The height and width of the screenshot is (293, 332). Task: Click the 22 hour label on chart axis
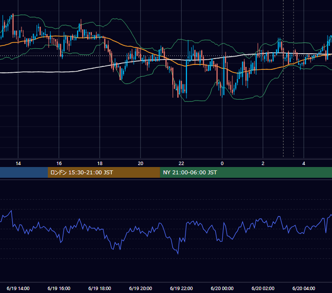pyautogui.click(x=181, y=164)
